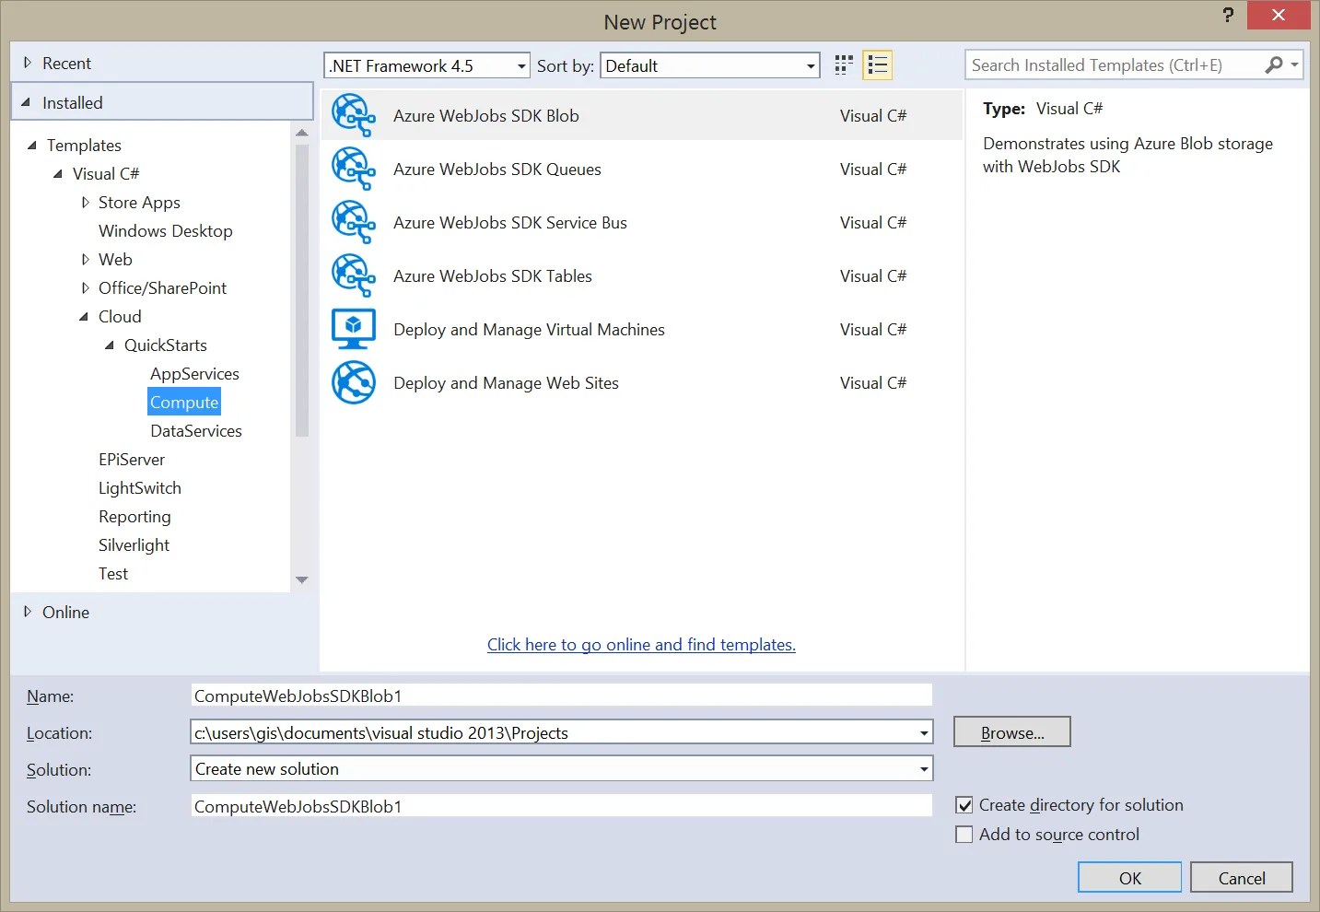This screenshot has width=1320, height=912.
Task: Click the Azure WebJobs SDK Tables template icon
Action: [x=354, y=275]
